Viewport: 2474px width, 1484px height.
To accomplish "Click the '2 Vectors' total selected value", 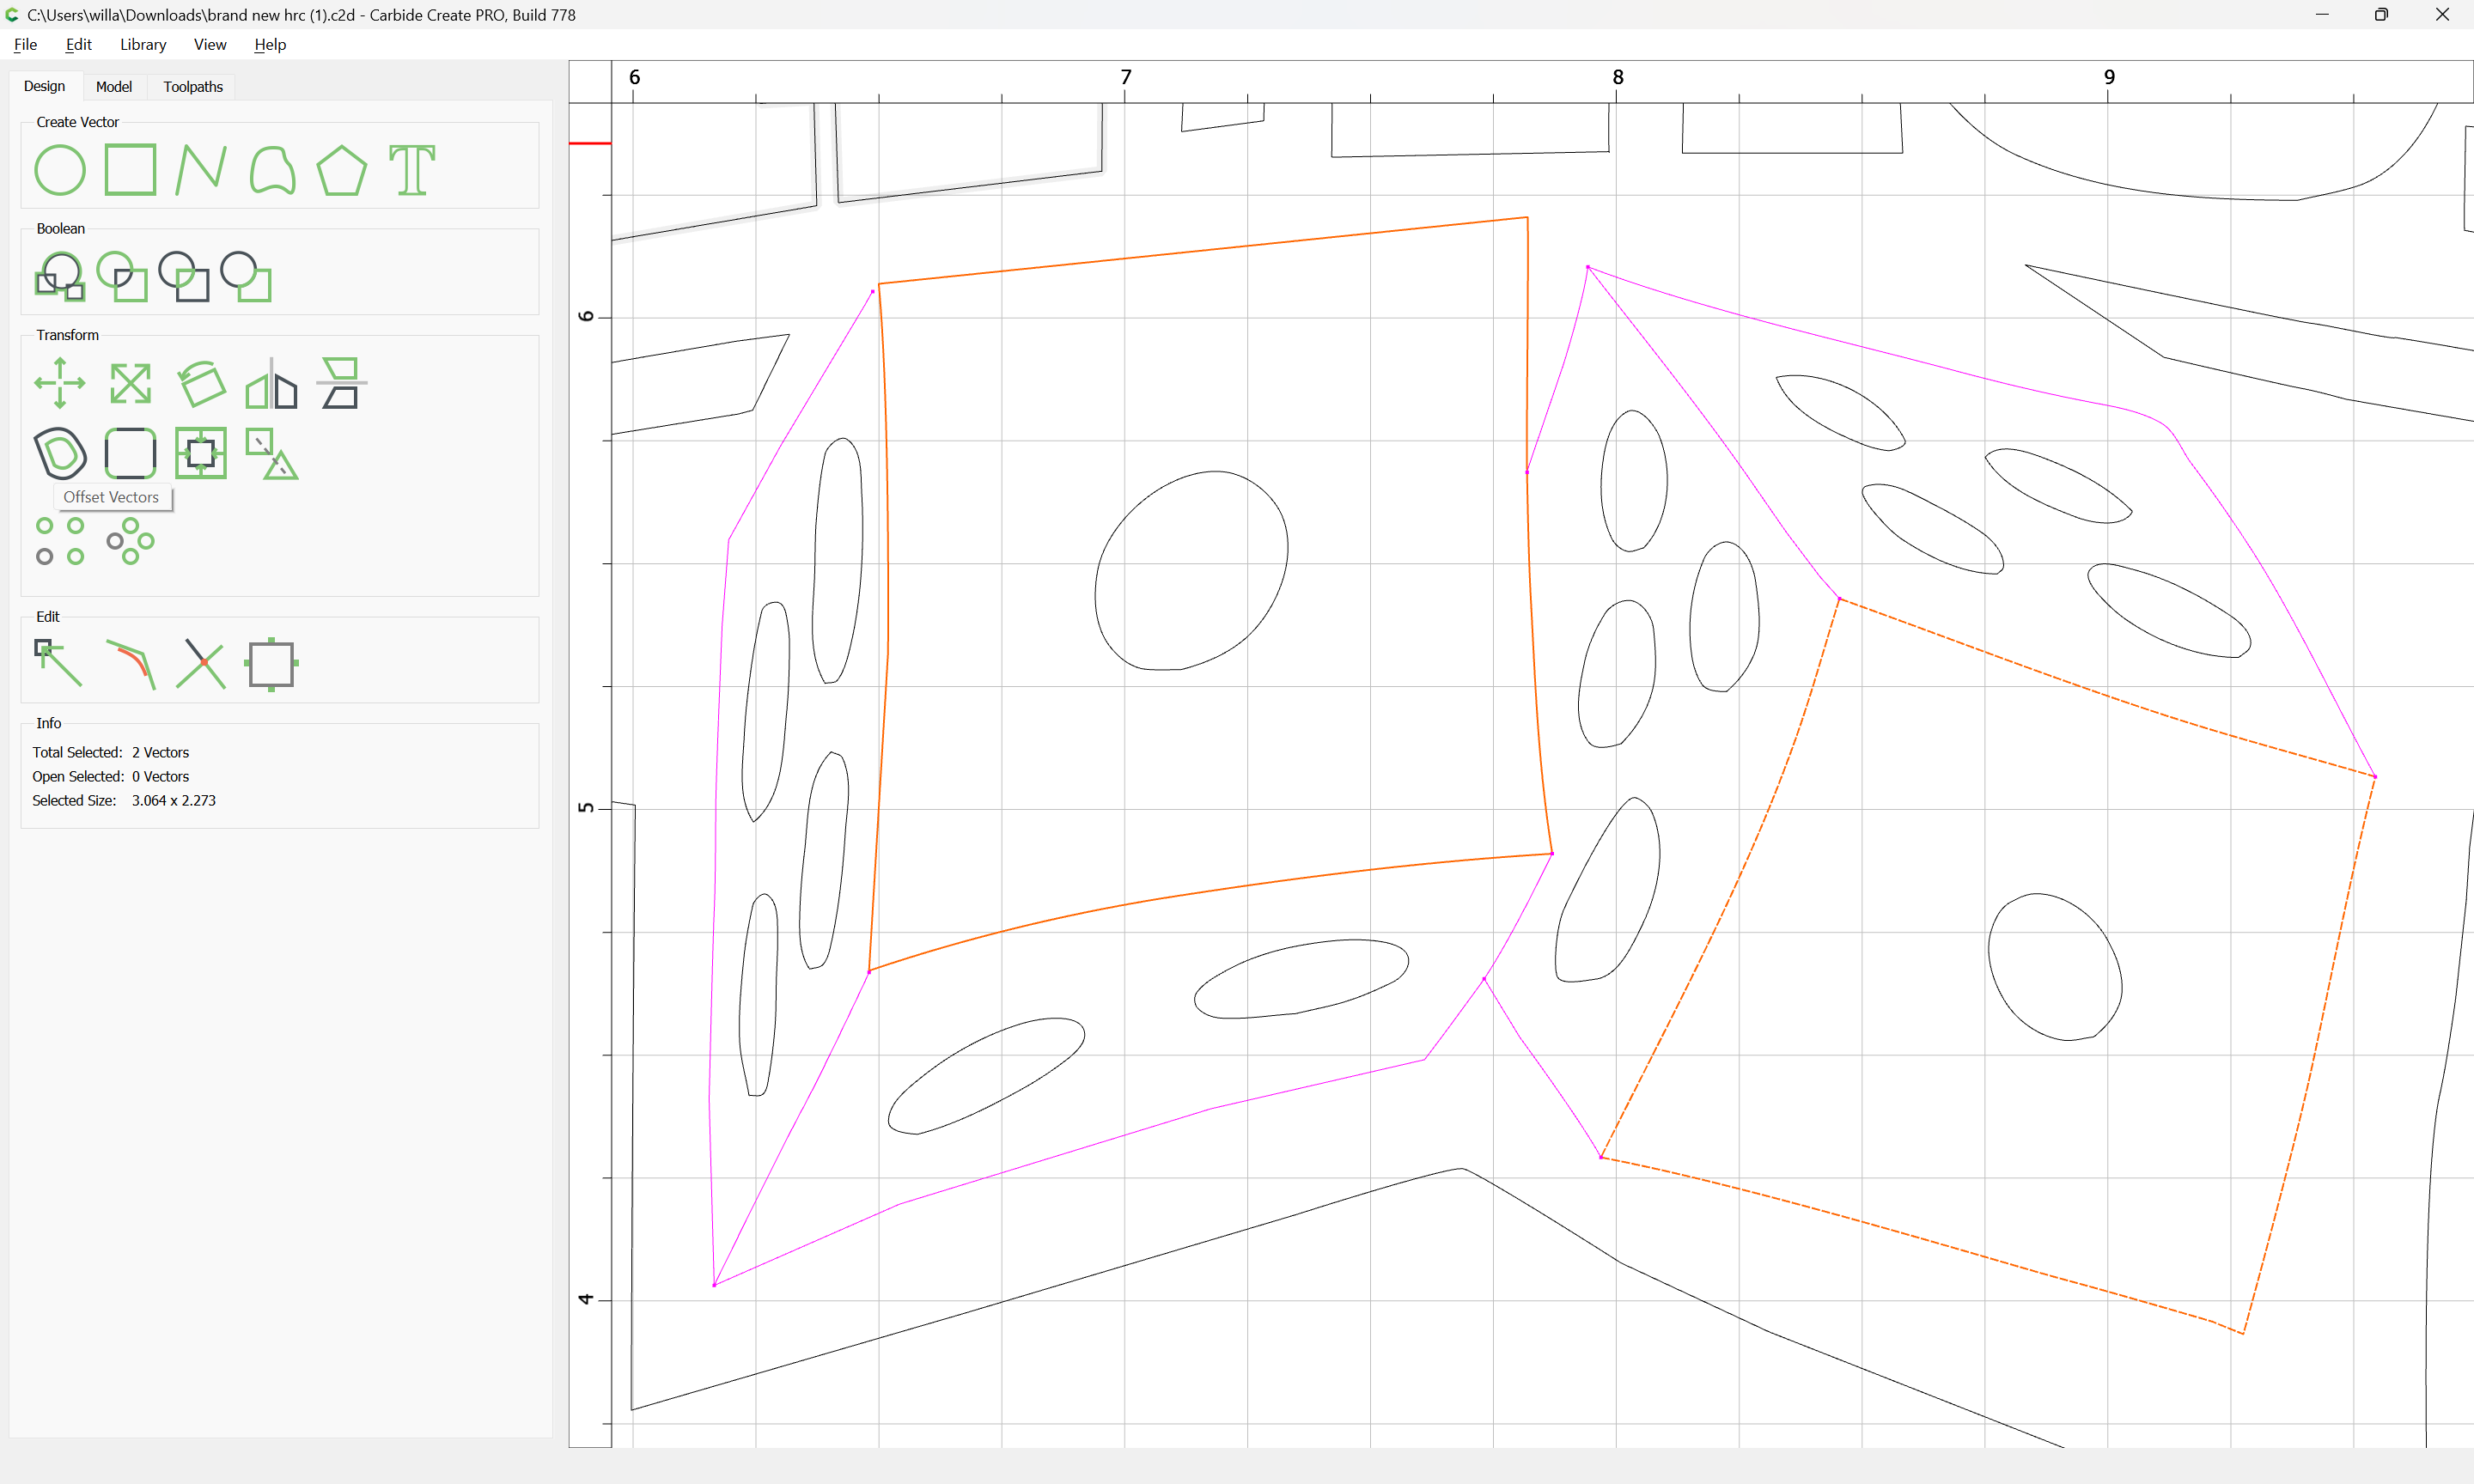I will tap(160, 752).
